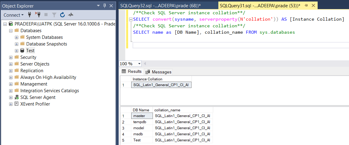The width and height of the screenshot is (349, 145).
Task: Click the Disconnect plug icon with red X
Action: tap(38, 15)
